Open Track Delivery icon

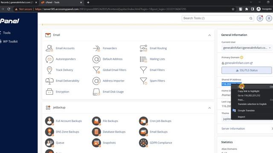coord(49,70)
